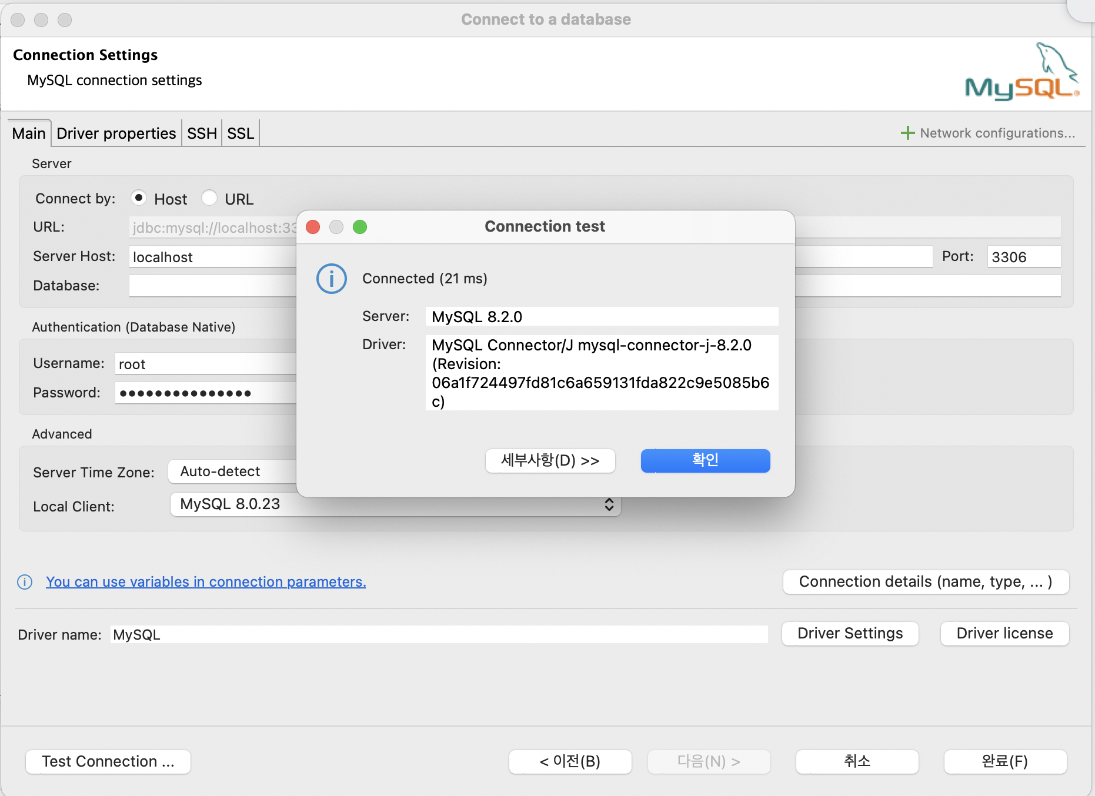Click Network configurations link

pyautogui.click(x=997, y=133)
